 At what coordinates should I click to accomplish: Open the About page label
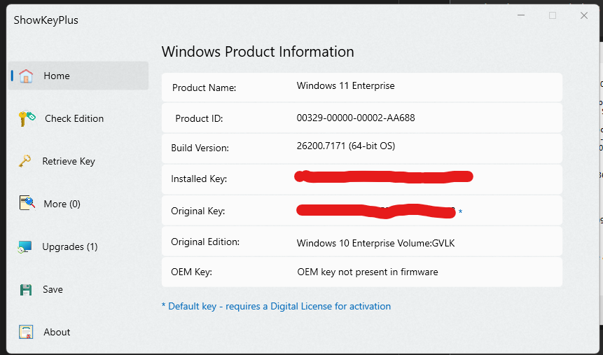click(57, 332)
